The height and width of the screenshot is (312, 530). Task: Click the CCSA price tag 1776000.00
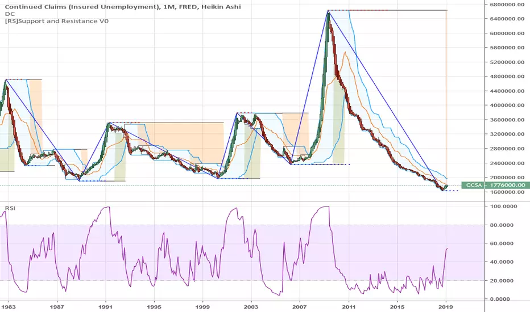(495, 185)
